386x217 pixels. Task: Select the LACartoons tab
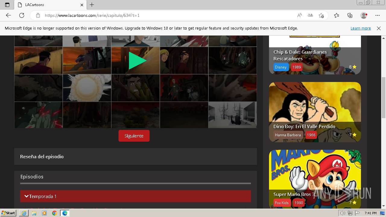pos(50,5)
